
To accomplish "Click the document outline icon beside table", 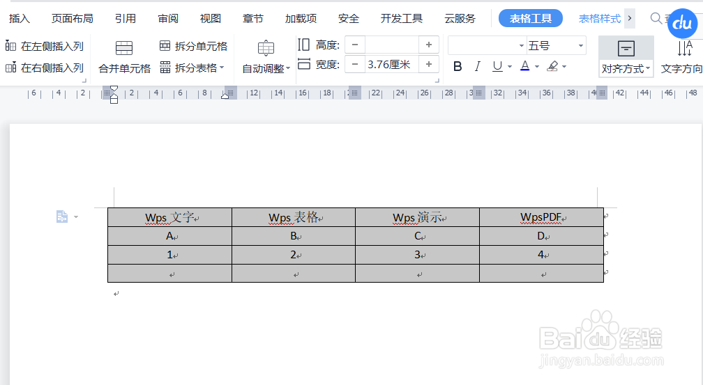I will coord(62,217).
